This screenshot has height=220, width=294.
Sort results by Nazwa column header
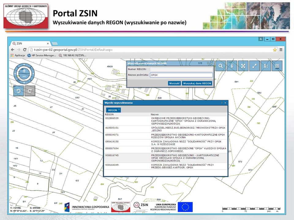coord(155,115)
